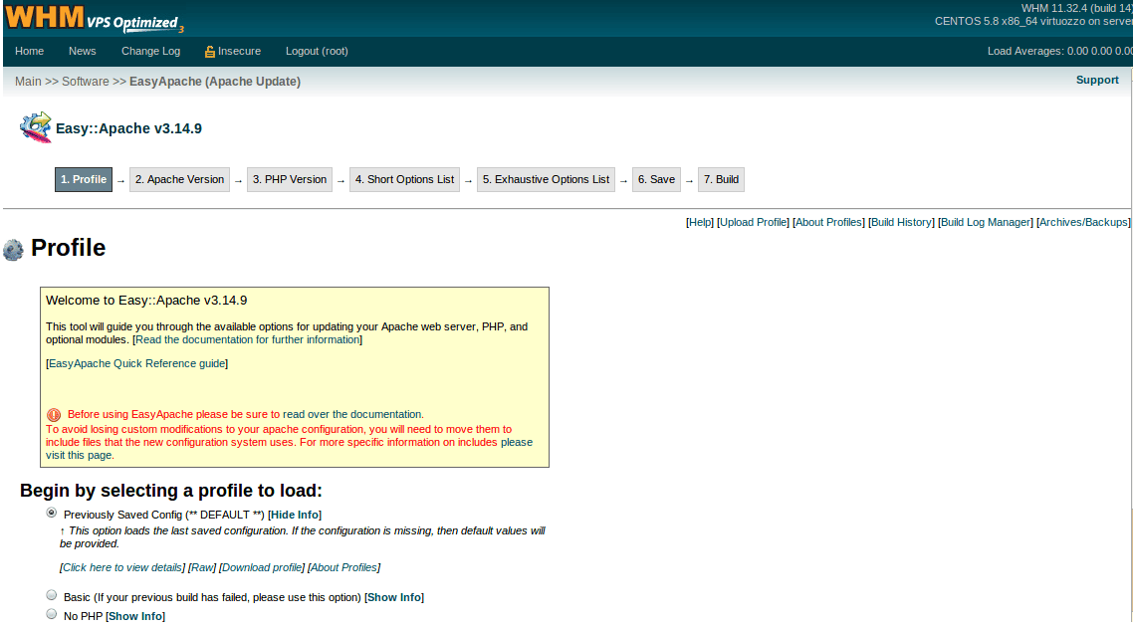Open About Profiles in top link row
1133x629 pixels.
828,222
